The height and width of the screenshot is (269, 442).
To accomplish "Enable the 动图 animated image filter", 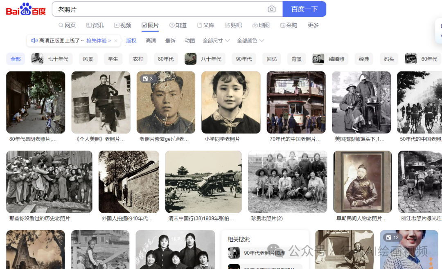I will point(190,40).
